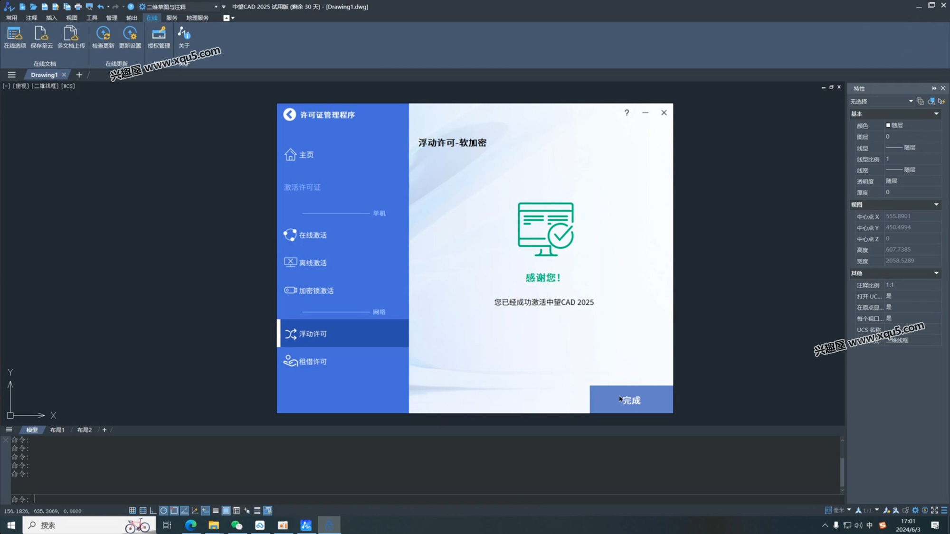This screenshot has height=534, width=950.
Task: Collapse the 视图 section in 特性 panel
Action: [x=936, y=205]
